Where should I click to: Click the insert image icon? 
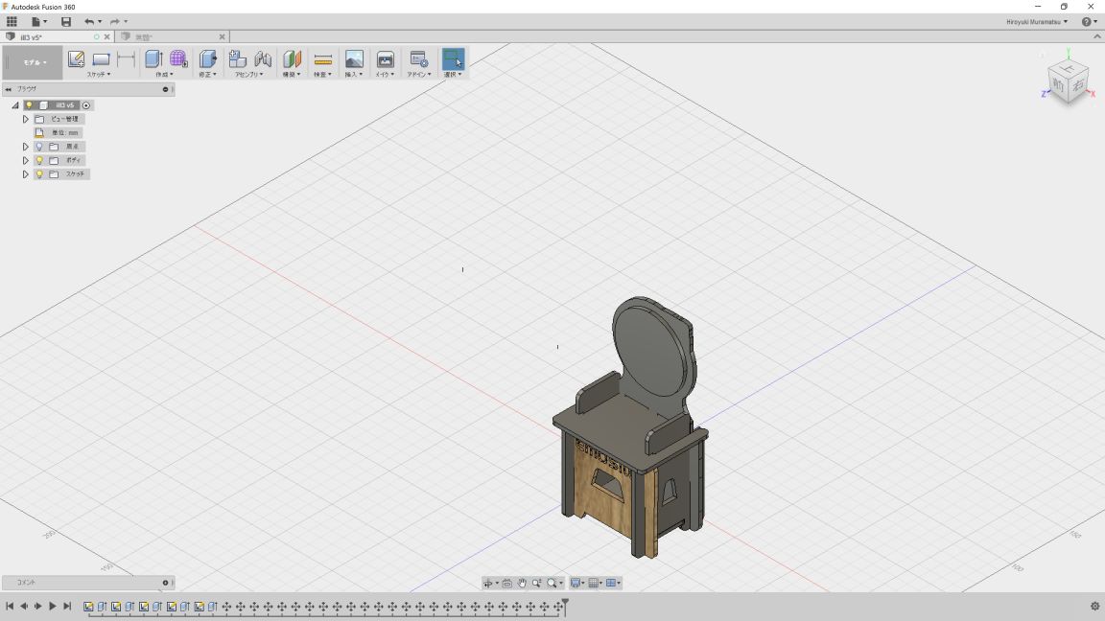point(354,59)
